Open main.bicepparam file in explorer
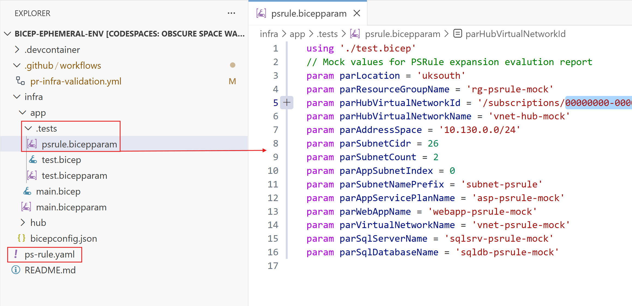 click(71, 207)
